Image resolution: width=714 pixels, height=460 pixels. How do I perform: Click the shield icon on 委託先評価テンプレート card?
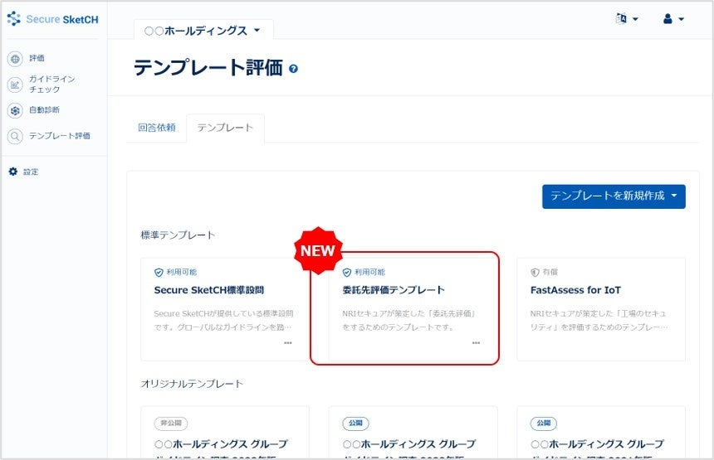346,273
